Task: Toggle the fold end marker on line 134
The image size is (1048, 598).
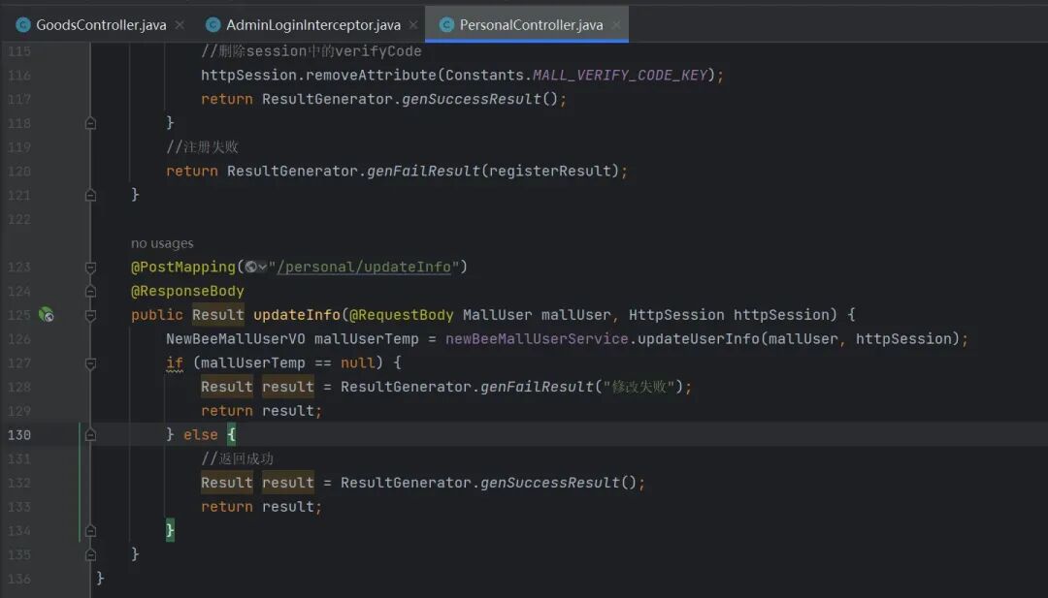Action: point(91,530)
